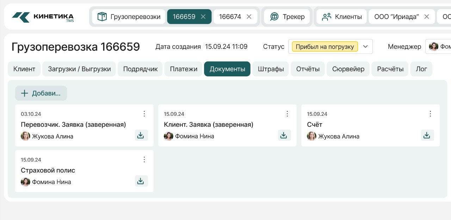451x220 pixels.
Task: Select the Сюрвейер tab
Action: [348, 69]
